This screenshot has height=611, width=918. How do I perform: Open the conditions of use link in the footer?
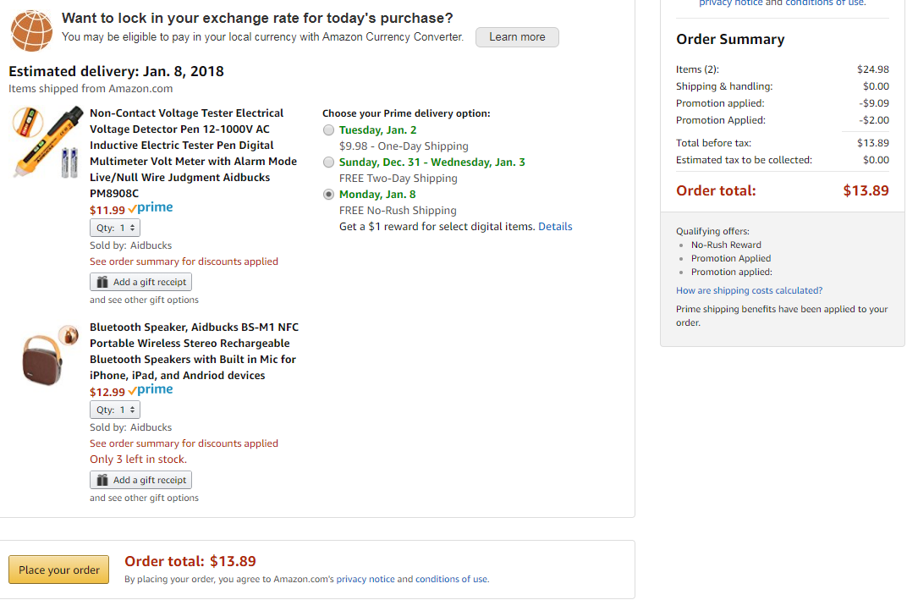pyautogui.click(x=452, y=580)
